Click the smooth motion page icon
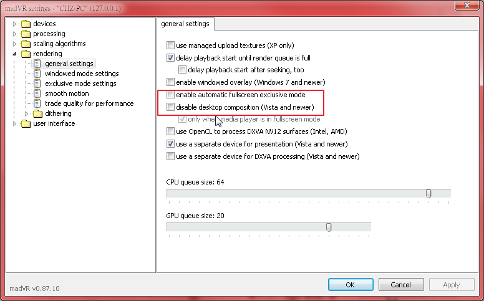Screen dimensions: 484x301 (x=37, y=93)
